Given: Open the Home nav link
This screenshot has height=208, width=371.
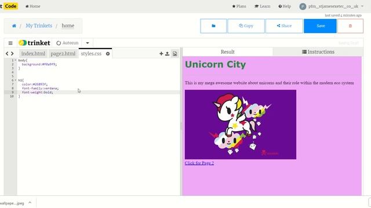Looking at the screenshot, I should [x=33, y=6].
